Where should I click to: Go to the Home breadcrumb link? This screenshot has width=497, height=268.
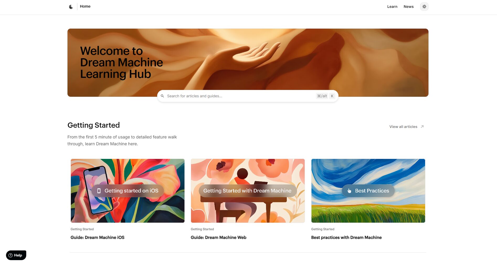[x=85, y=6]
